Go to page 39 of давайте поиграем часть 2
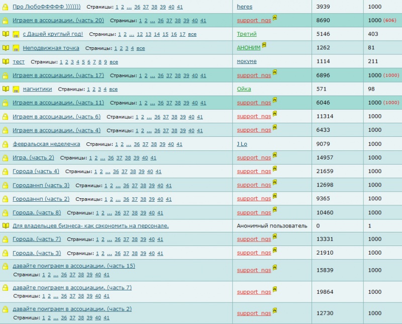 (x=89, y=318)
